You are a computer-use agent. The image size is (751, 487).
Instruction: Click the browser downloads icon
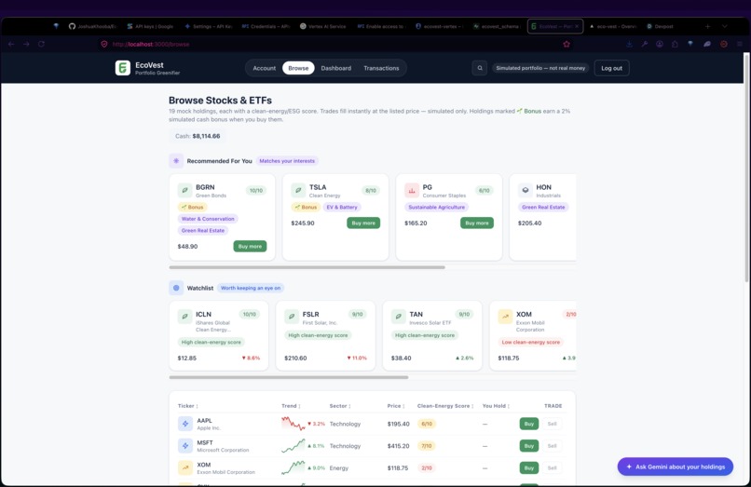[629, 44]
